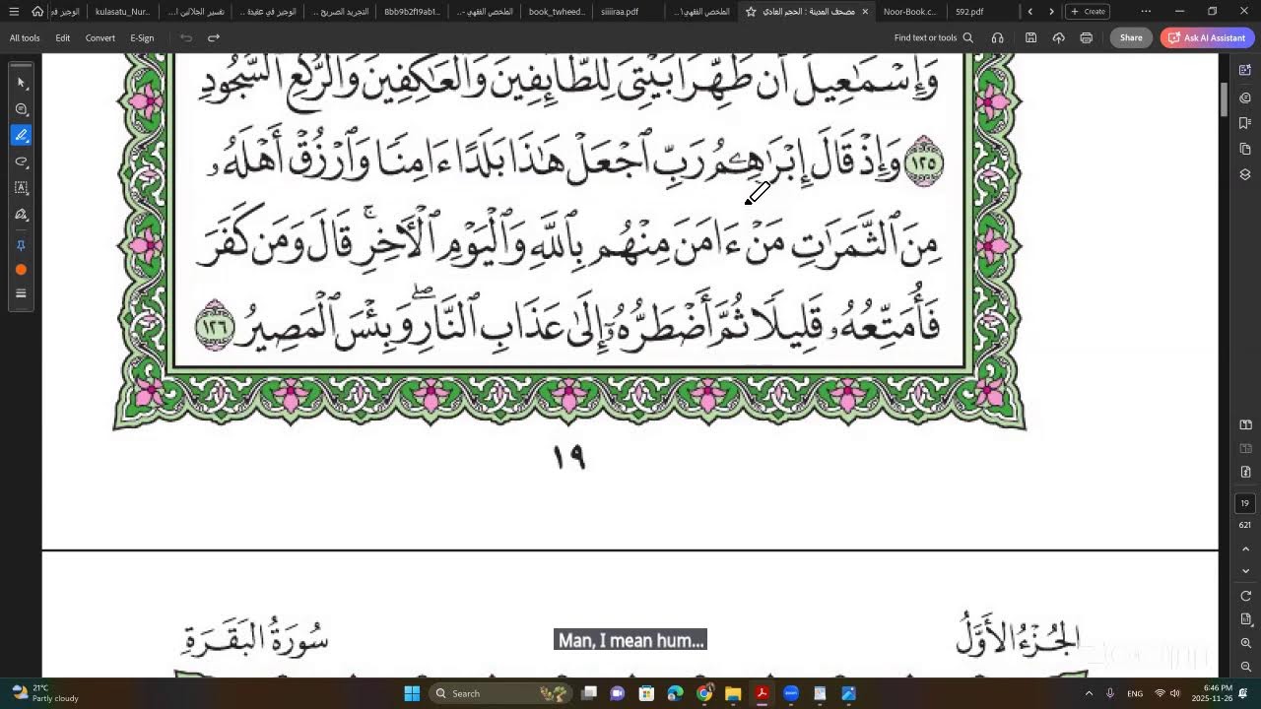Switch to two-page view mode

pos(1245,424)
